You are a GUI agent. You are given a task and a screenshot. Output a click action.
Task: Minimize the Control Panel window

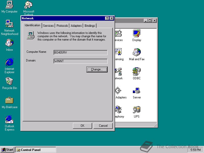[146, 21]
